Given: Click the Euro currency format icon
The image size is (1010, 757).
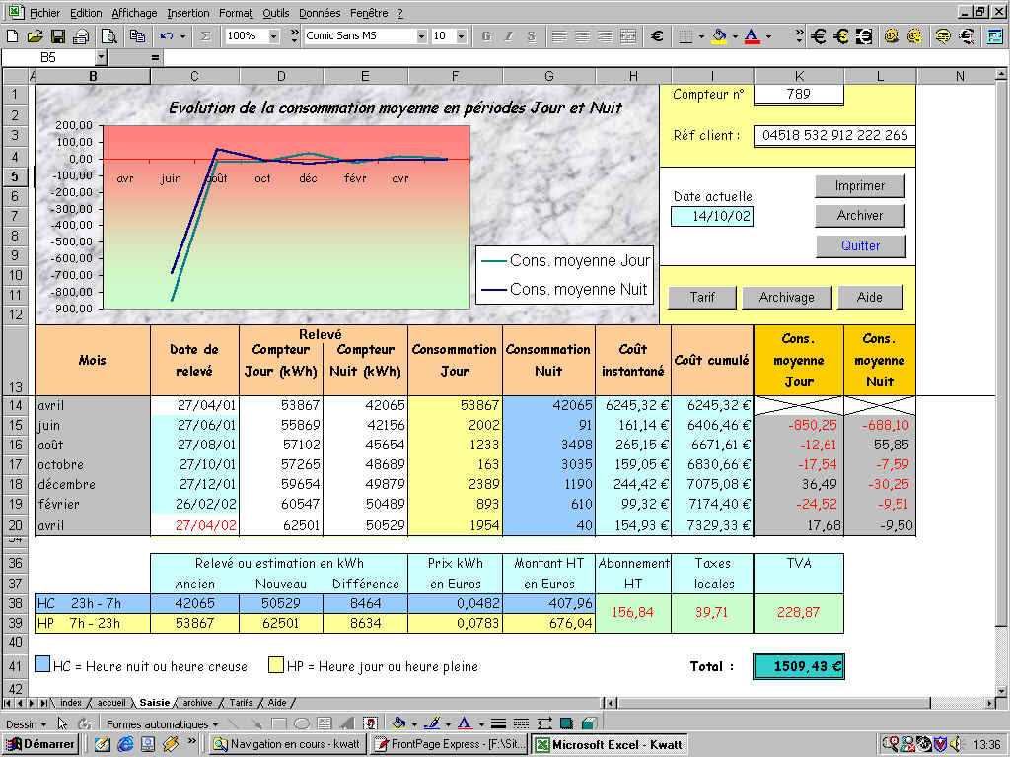Looking at the screenshot, I should [x=657, y=36].
